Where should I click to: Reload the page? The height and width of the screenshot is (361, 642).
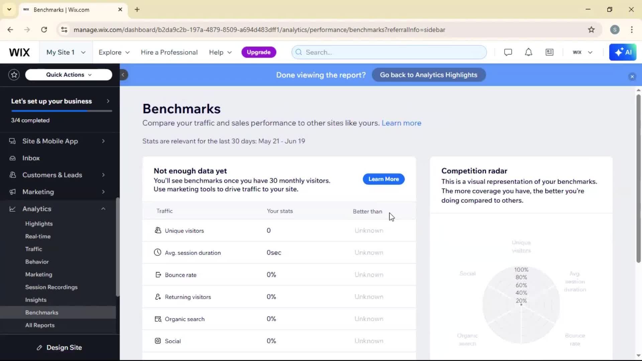[44, 30]
